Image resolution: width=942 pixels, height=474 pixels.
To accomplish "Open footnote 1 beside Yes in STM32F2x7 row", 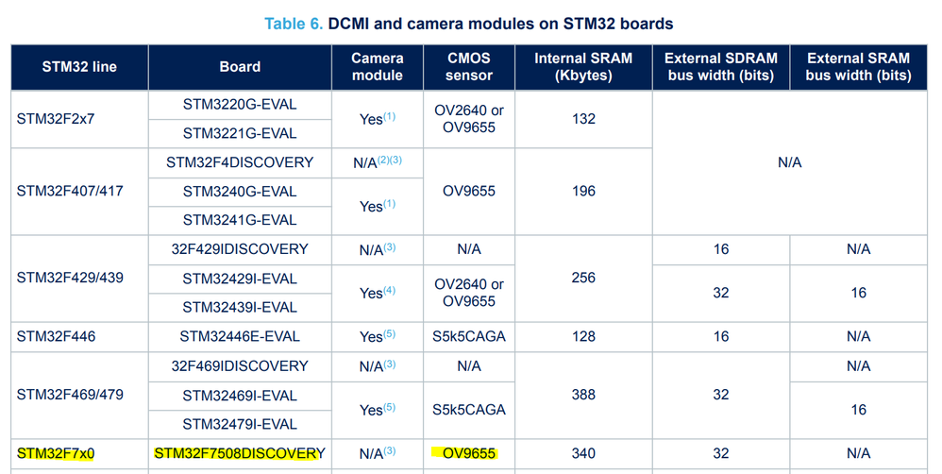I will pos(390,117).
